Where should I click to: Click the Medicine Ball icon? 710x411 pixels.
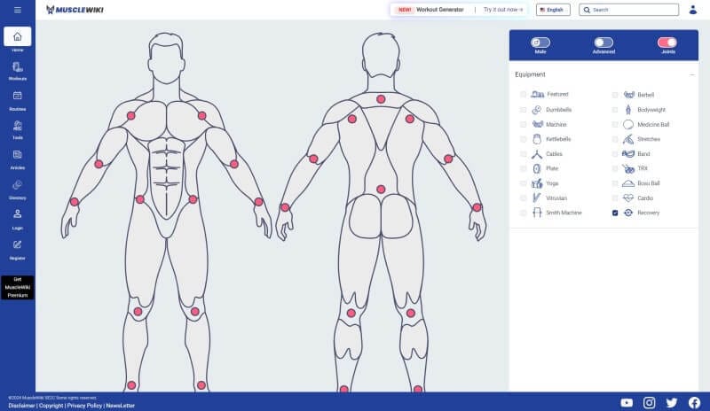tap(628, 124)
